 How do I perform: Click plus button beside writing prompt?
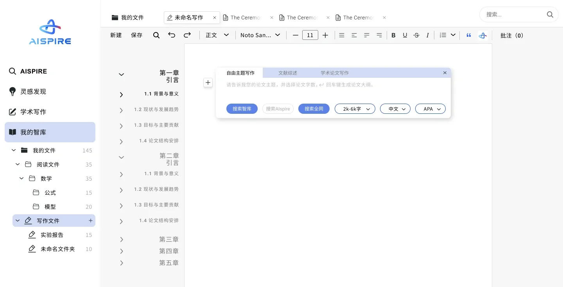click(x=208, y=83)
